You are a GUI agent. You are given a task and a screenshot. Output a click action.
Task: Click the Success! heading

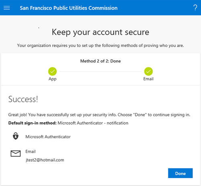pos(23,99)
